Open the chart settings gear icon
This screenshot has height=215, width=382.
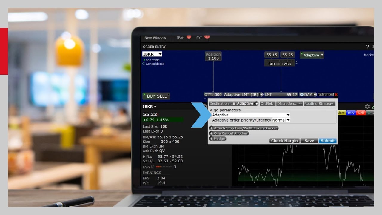(367, 107)
